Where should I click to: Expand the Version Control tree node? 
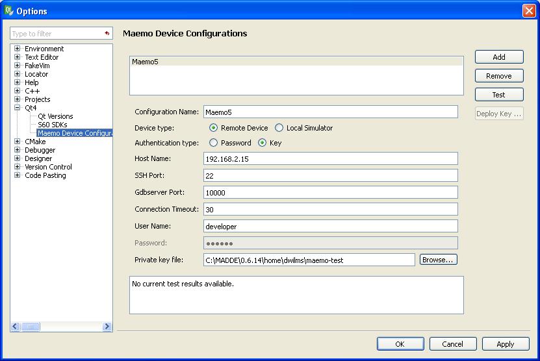click(x=18, y=167)
